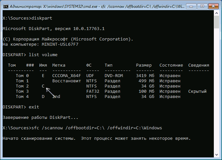Click the vertical scrollbar thumb
The image size is (222, 160).
coord(216,22)
